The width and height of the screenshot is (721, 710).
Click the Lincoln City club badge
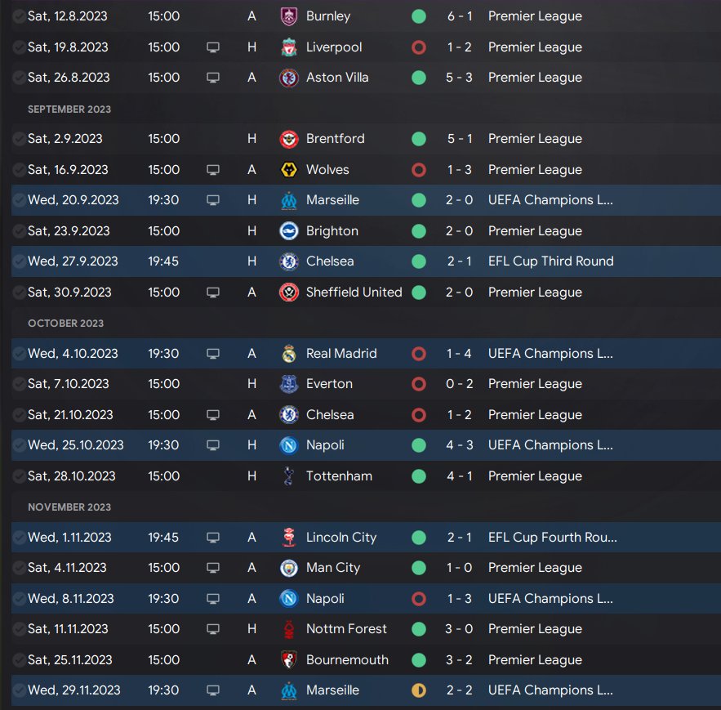[289, 537]
